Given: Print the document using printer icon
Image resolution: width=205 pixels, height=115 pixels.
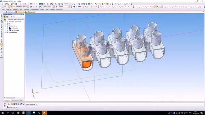Looking at the screenshot, I should tap(12, 4).
